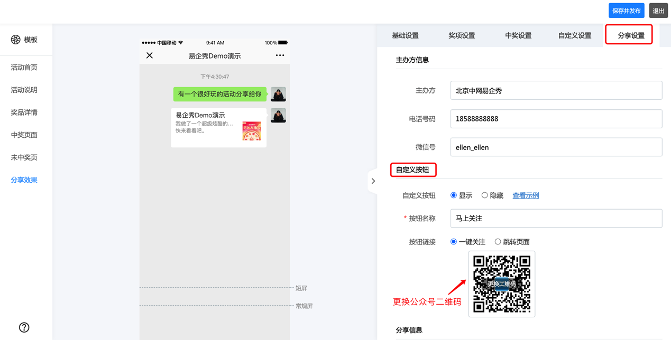Click the share card sender avatar
671x340 pixels.
[x=278, y=115]
